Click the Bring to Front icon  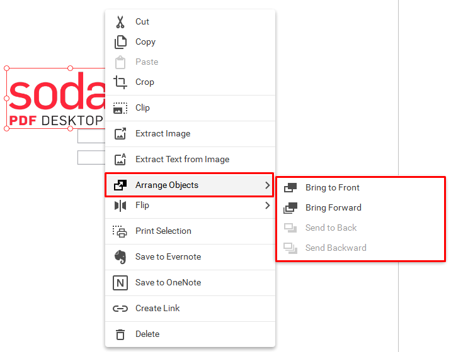pyautogui.click(x=290, y=188)
